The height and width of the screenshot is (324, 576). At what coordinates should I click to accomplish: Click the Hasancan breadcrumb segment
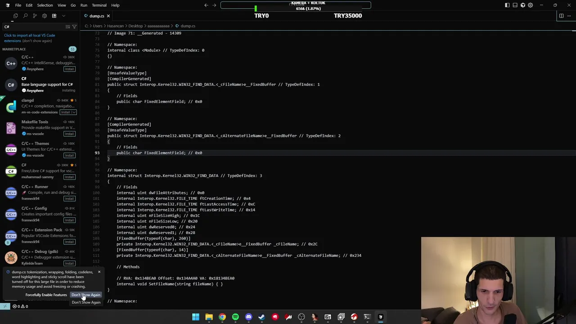pyautogui.click(x=115, y=26)
